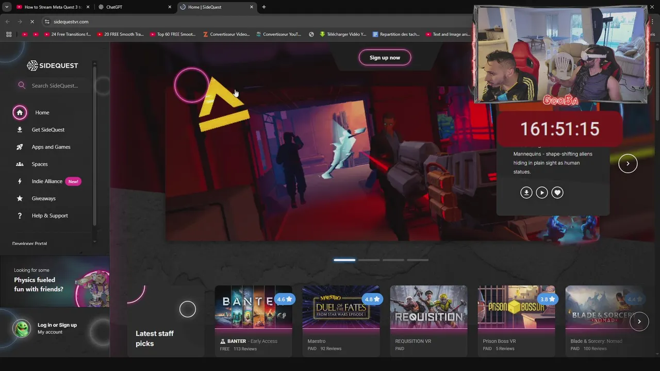Click the stop loading X button in the browser
Screen dimensions: 660x371
(32, 22)
